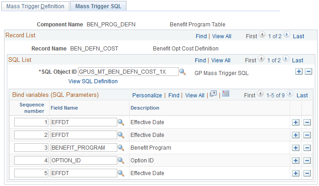Edit the EFFDT field name in sequence 5
The width and height of the screenshot is (319, 186).
point(84,173)
